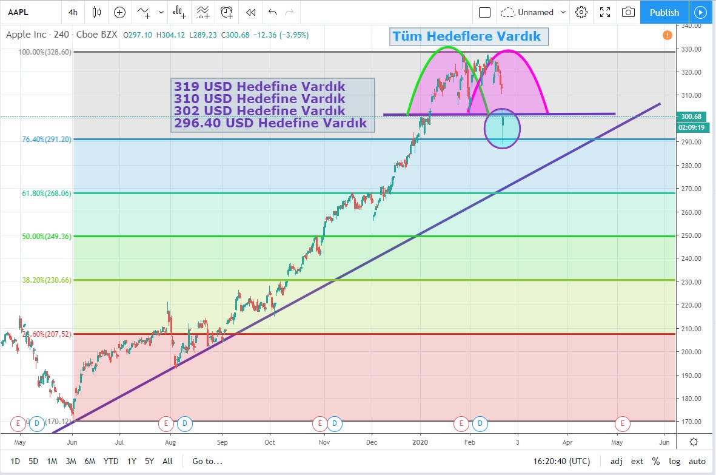Click the 300.68 current price label
The width and height of the screenshot is (716, 475).
tap(691, 117)
